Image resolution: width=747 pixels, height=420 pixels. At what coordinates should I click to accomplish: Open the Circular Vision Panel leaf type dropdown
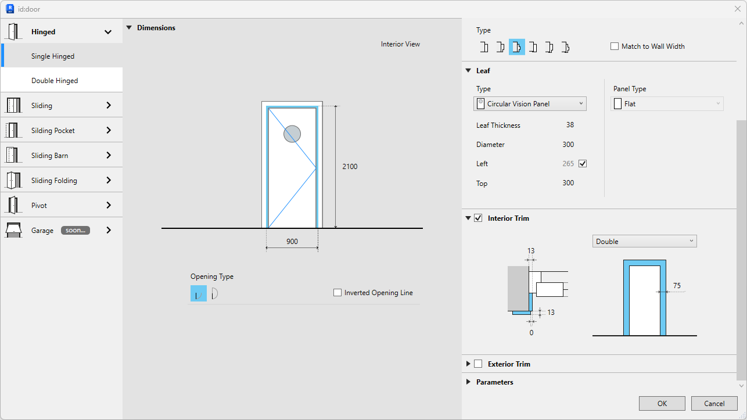point(530,104)
